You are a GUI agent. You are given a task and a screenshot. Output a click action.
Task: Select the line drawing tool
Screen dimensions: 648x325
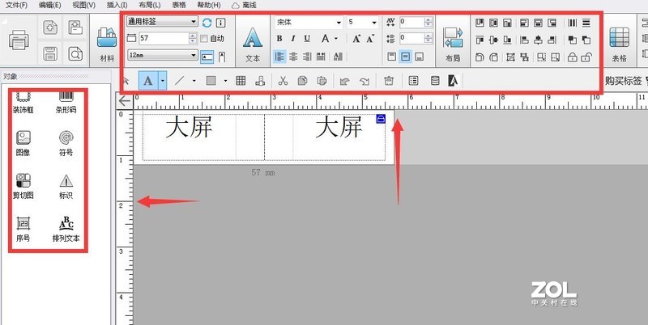pyautogui.click(x=179, y=81)
